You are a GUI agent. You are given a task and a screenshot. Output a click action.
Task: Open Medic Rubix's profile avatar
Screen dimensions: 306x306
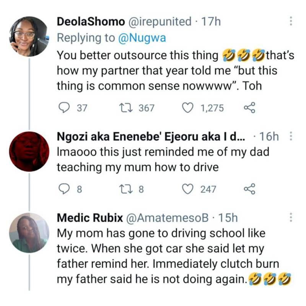coord(29,233)
